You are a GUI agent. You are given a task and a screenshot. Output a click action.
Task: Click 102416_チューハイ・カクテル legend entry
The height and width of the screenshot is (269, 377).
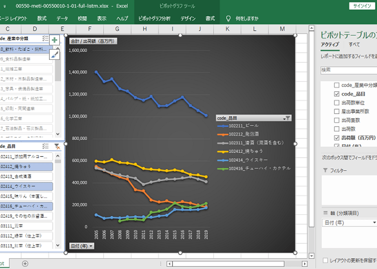tap(254, 169)
